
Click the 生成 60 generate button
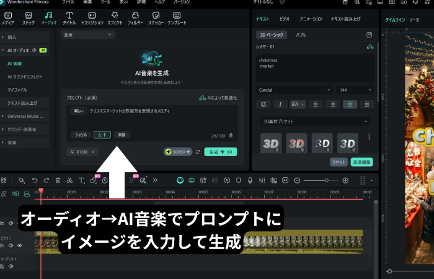pos(221,152)
